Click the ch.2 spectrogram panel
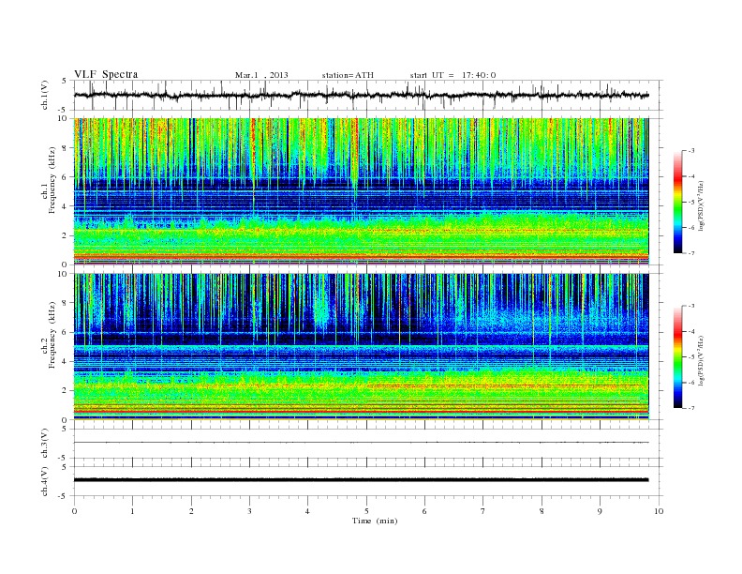Image resolution: width=742 pixels, height=574 pixels. coord(361,346)
